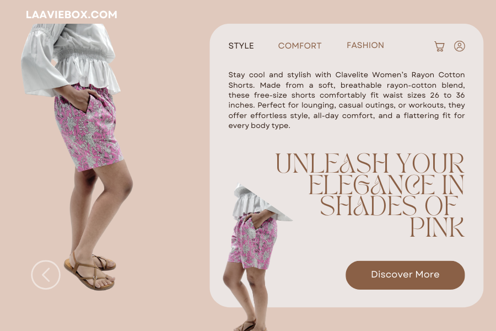Open the shopping cart icon
The height and width of the screenshot is (331, 496).
coord(439,46)
